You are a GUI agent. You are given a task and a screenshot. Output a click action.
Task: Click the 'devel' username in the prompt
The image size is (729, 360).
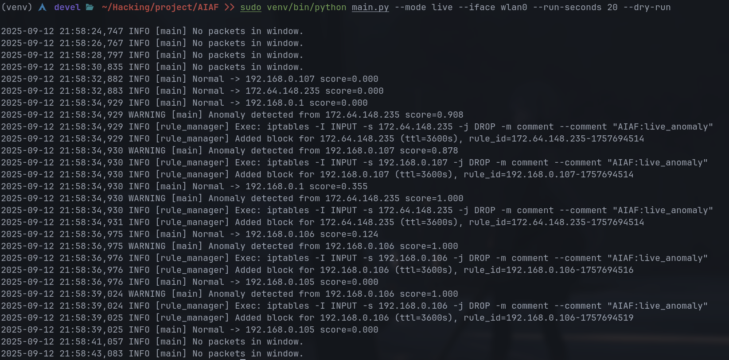[67, 7]
